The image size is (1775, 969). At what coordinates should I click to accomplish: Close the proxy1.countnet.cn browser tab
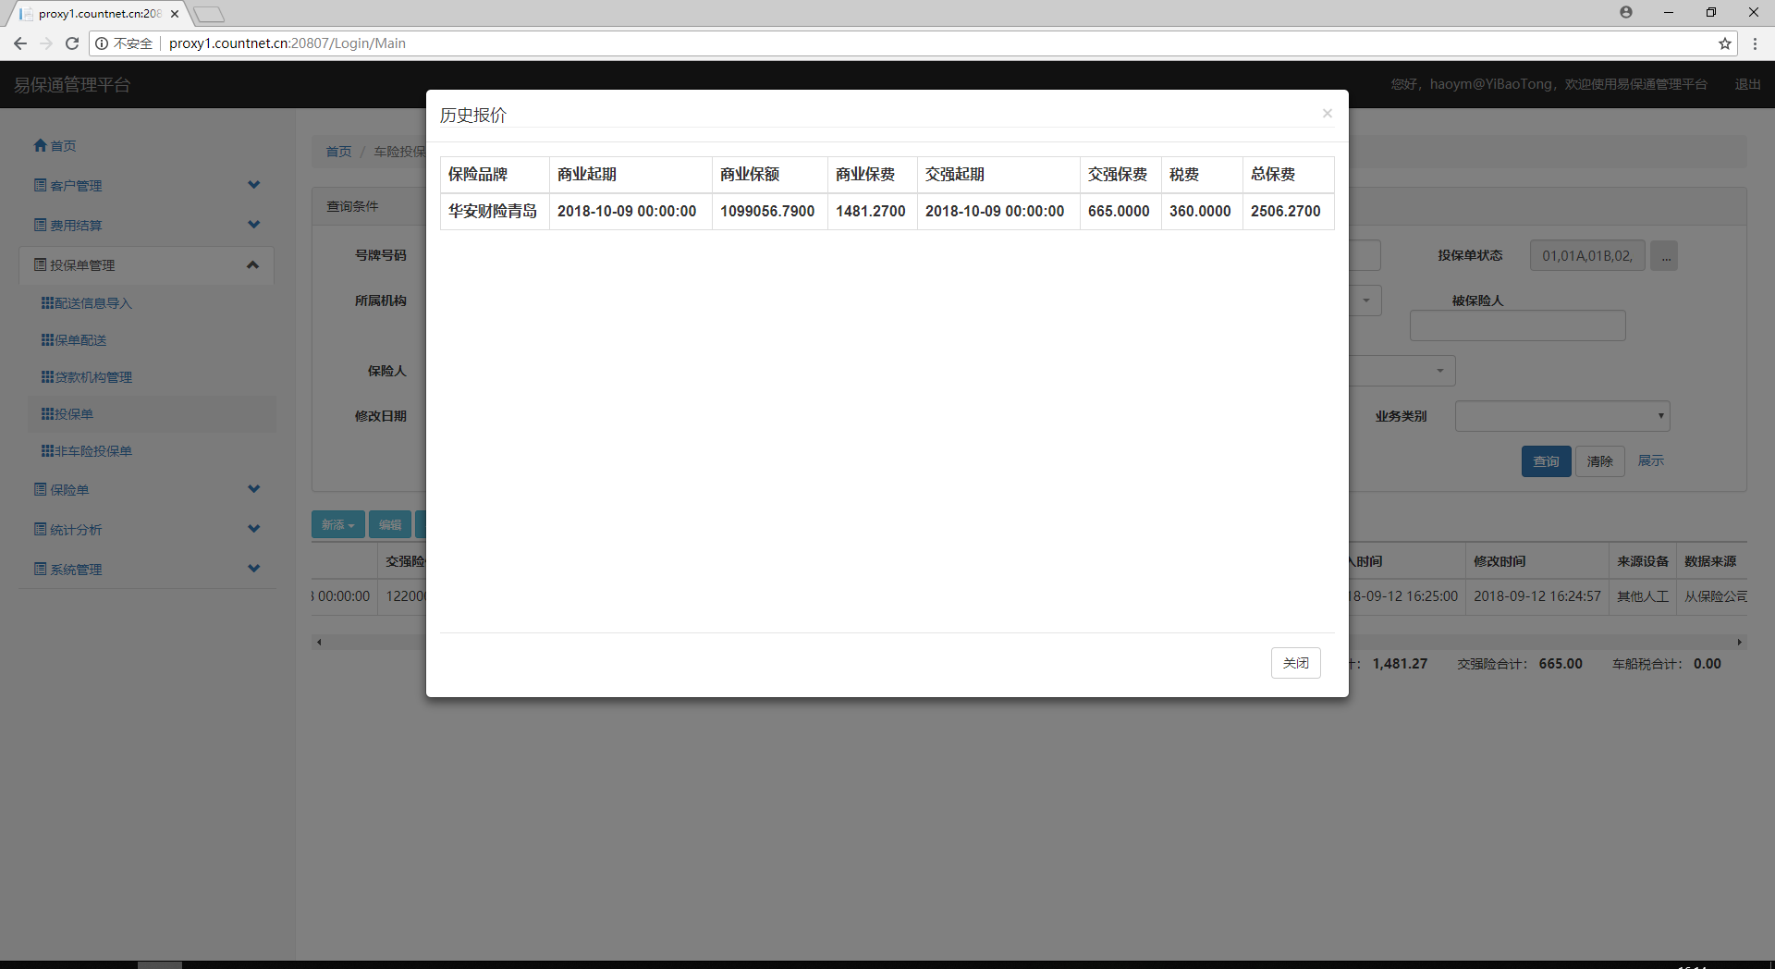(x=175, y=14)
